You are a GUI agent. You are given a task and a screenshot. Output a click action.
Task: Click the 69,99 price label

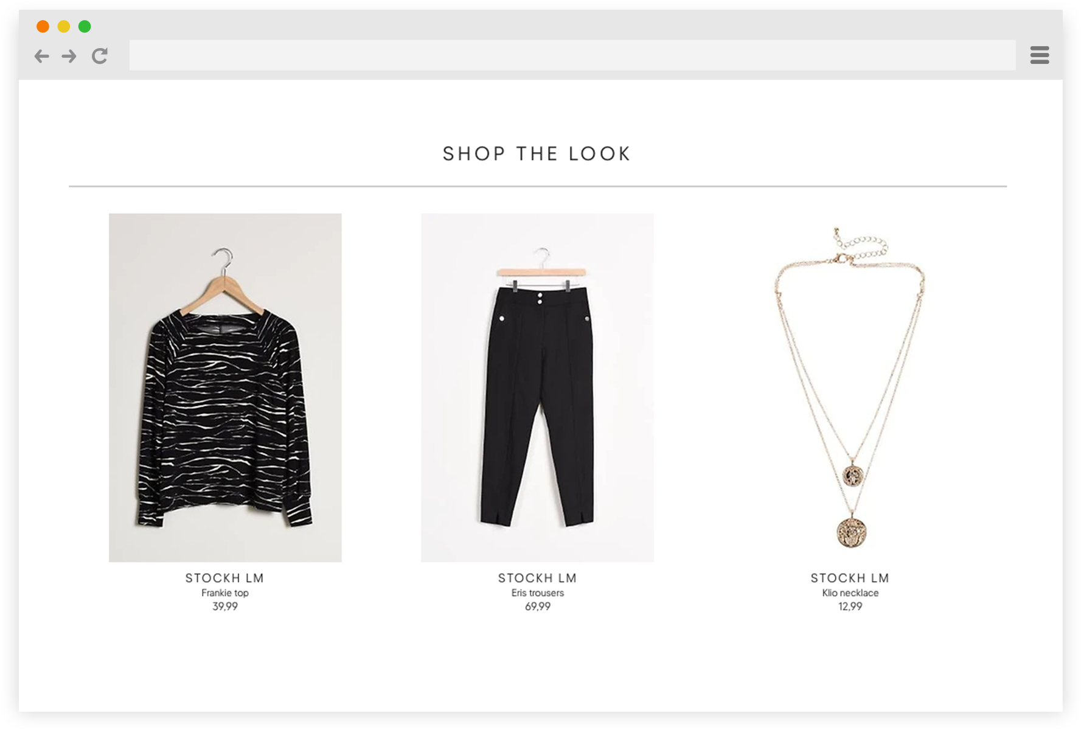(x=538, y=607)
